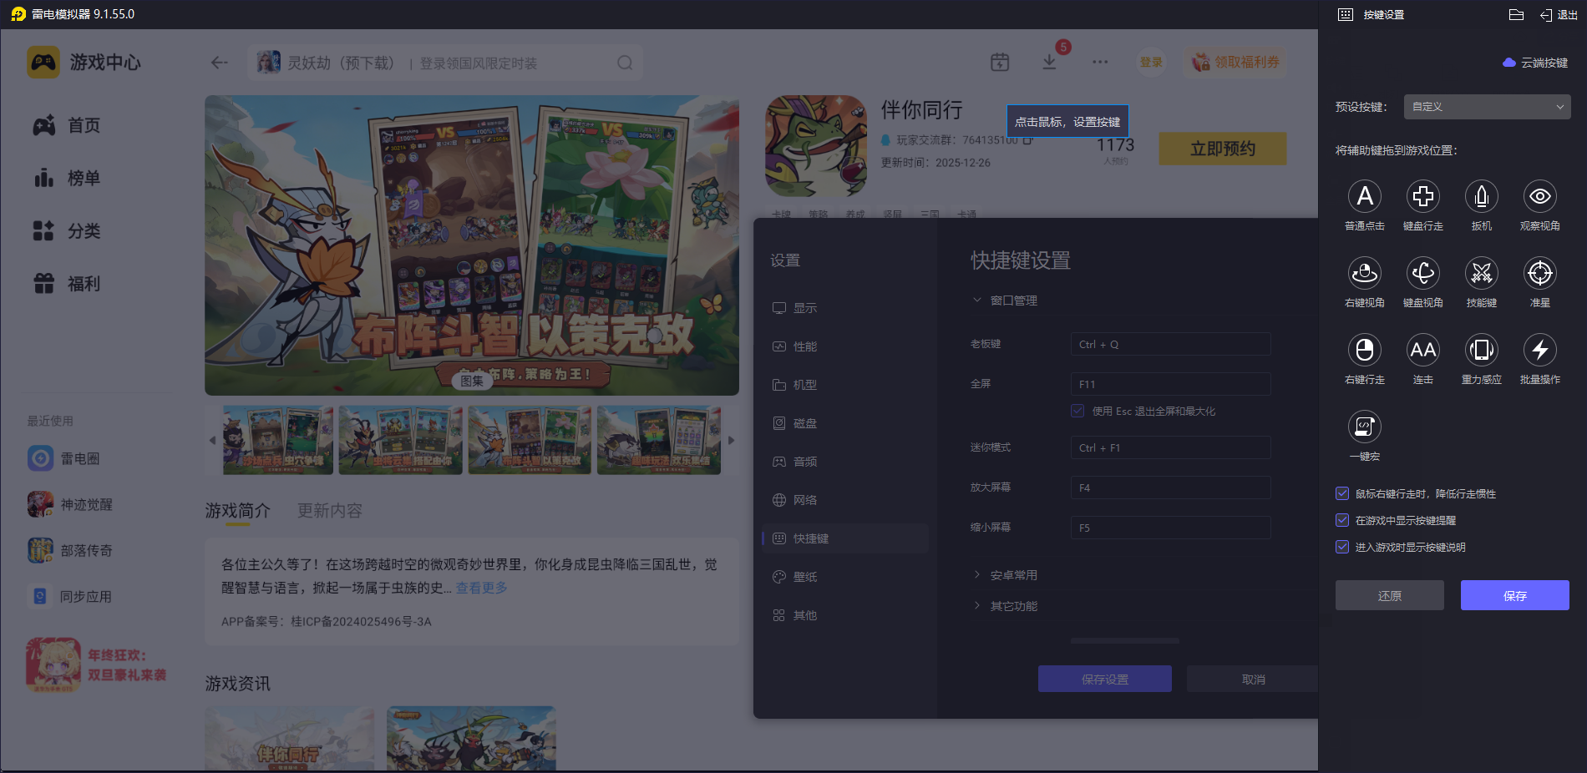Click the 放大屏幕 shortcut field showing F4
The width and height of the screenshot is (1587, 773).
pyautogui.click(x=1171, y=488)
